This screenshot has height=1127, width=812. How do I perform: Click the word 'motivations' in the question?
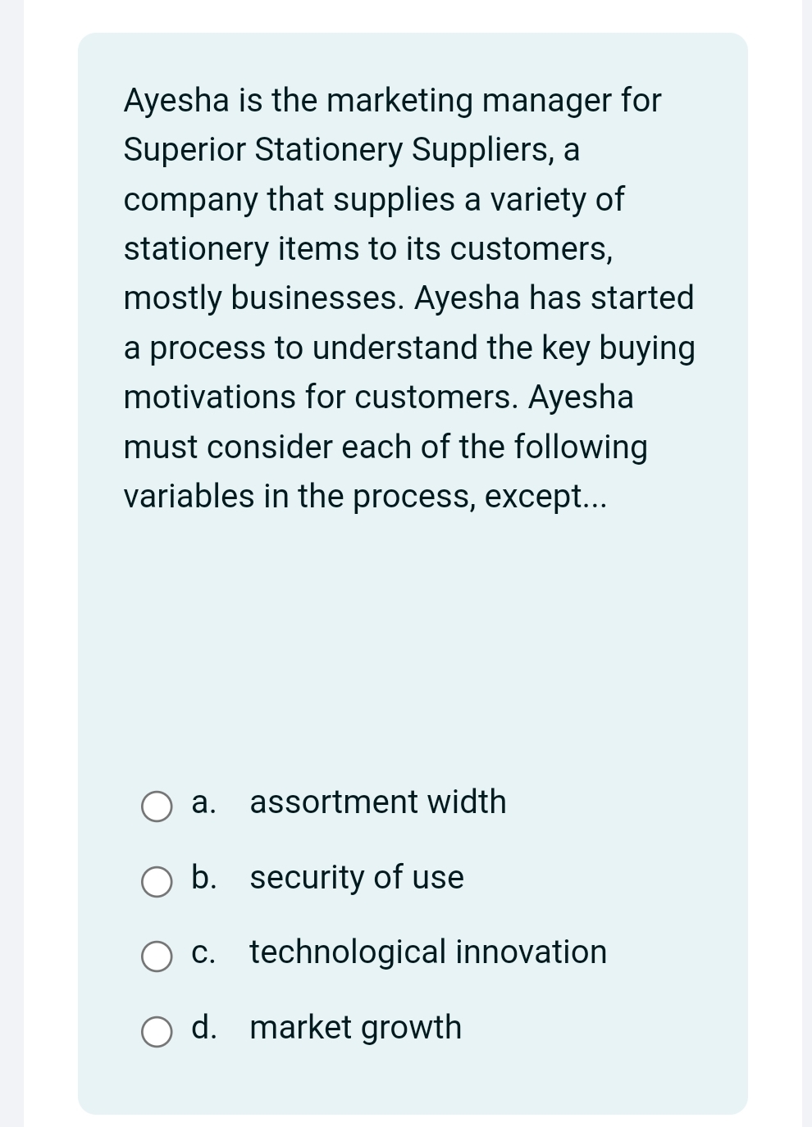210,398
